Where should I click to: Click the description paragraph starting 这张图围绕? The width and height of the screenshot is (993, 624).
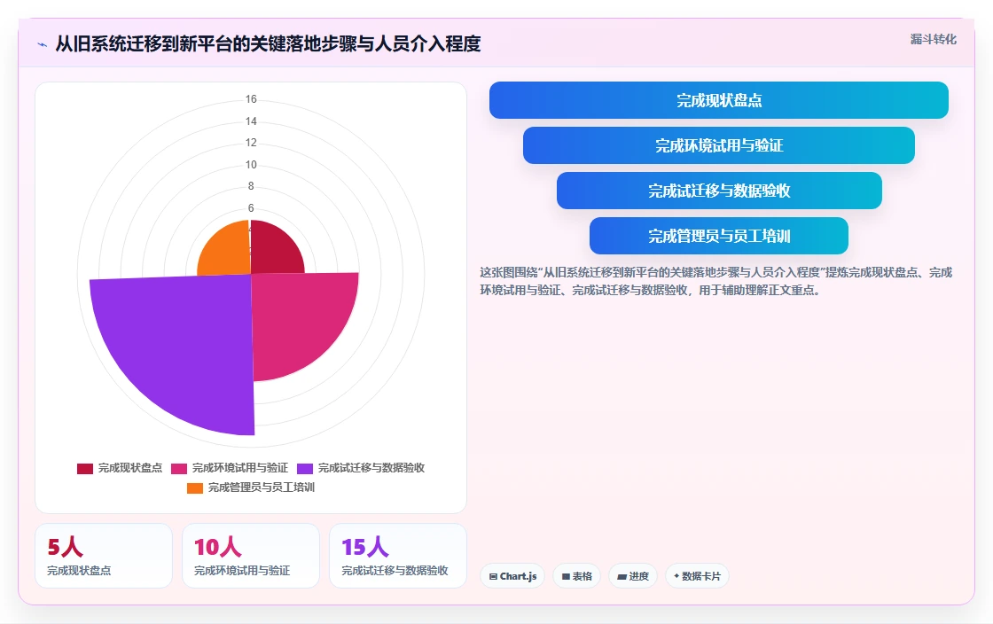point(715,281)
